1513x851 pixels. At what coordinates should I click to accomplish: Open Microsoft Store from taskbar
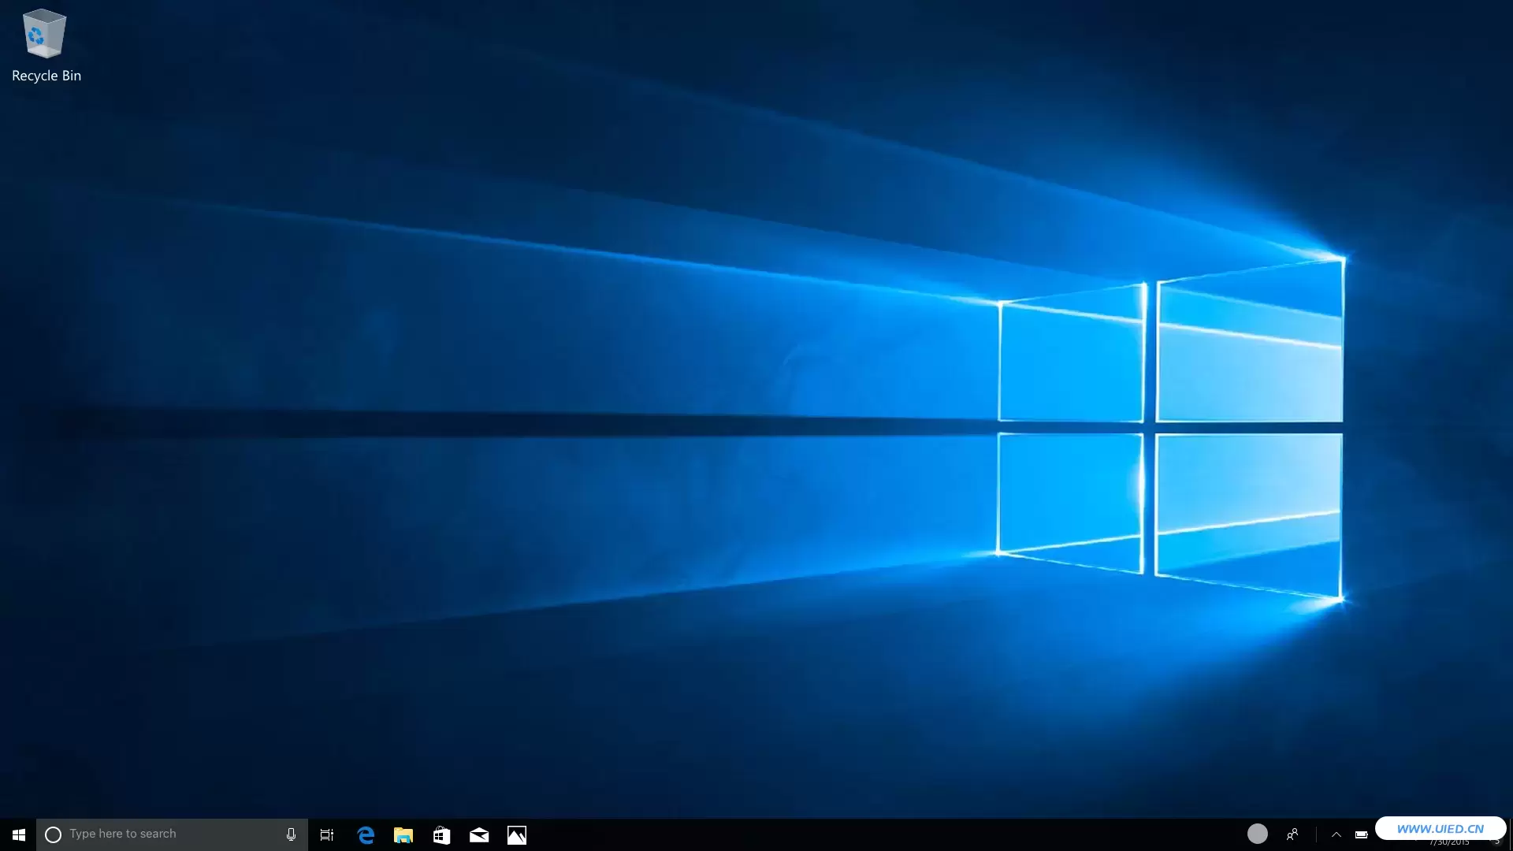[x=441, y=834]
